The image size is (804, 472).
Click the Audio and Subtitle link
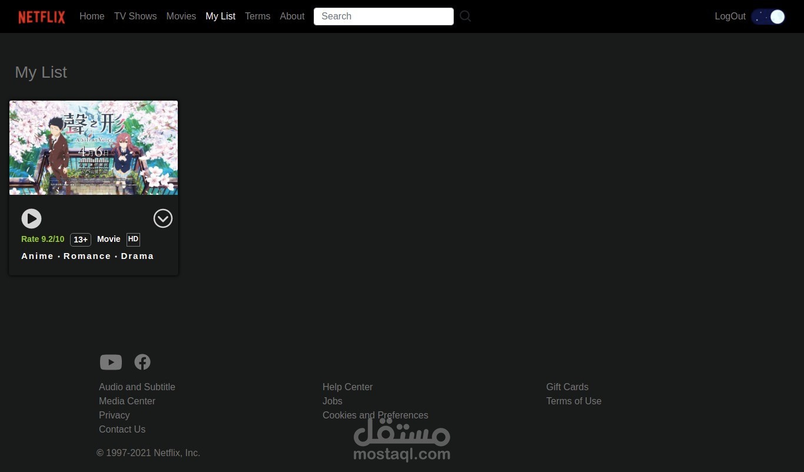point(137,387)
